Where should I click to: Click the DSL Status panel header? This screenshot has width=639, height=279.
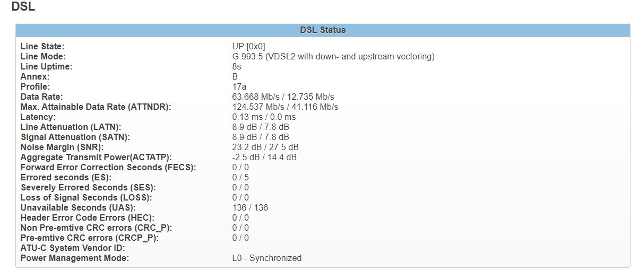click(323, 30)
